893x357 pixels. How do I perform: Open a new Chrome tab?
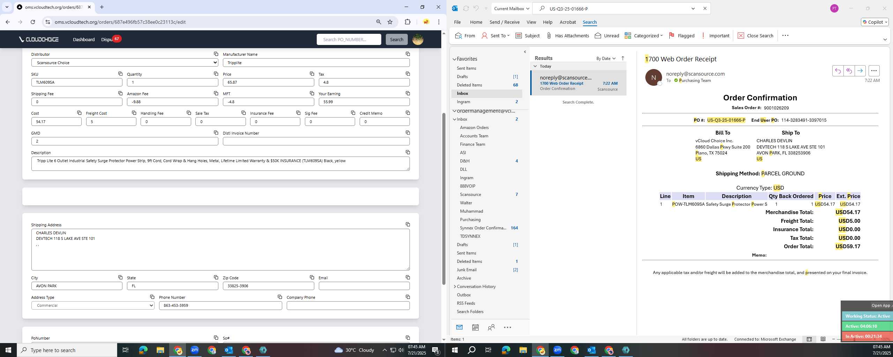[x=102, y=7]
